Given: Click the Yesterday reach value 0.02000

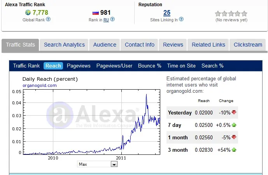Looking at the screenshot, I should click(204, 113).
